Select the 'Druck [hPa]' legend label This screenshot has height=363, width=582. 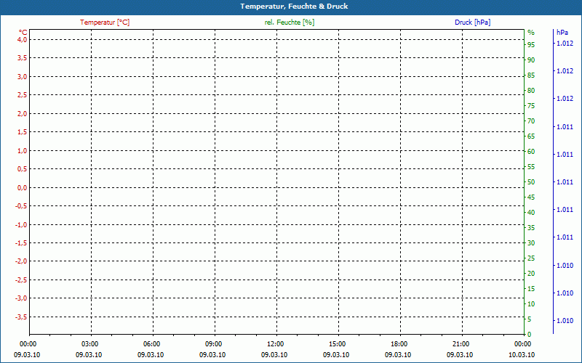tap(472, 23)
